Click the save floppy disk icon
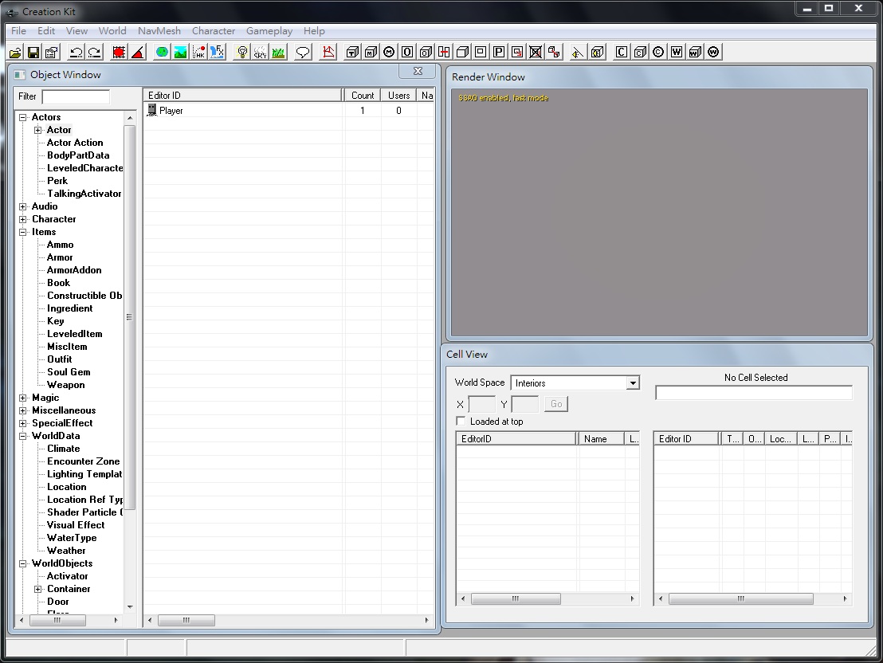The image size is (883, 663). 33,53
